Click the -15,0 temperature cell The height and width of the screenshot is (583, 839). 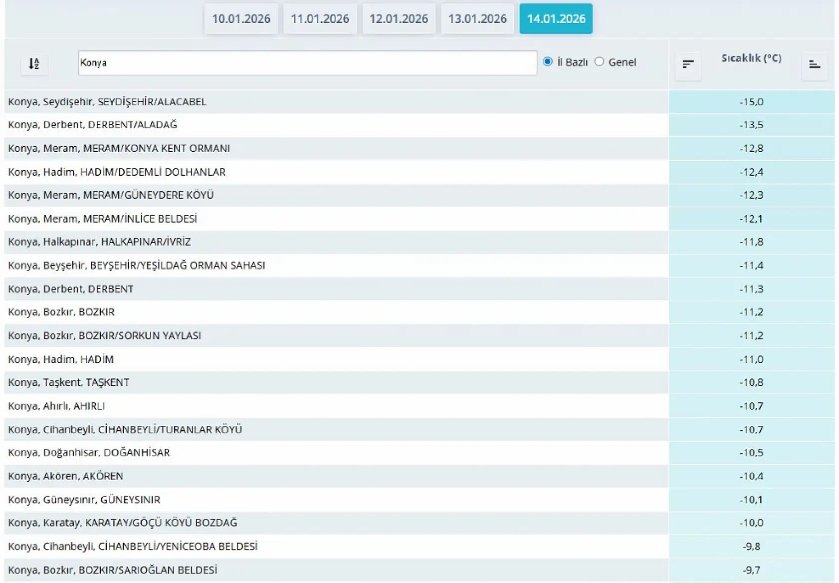[x=751, y=102]
